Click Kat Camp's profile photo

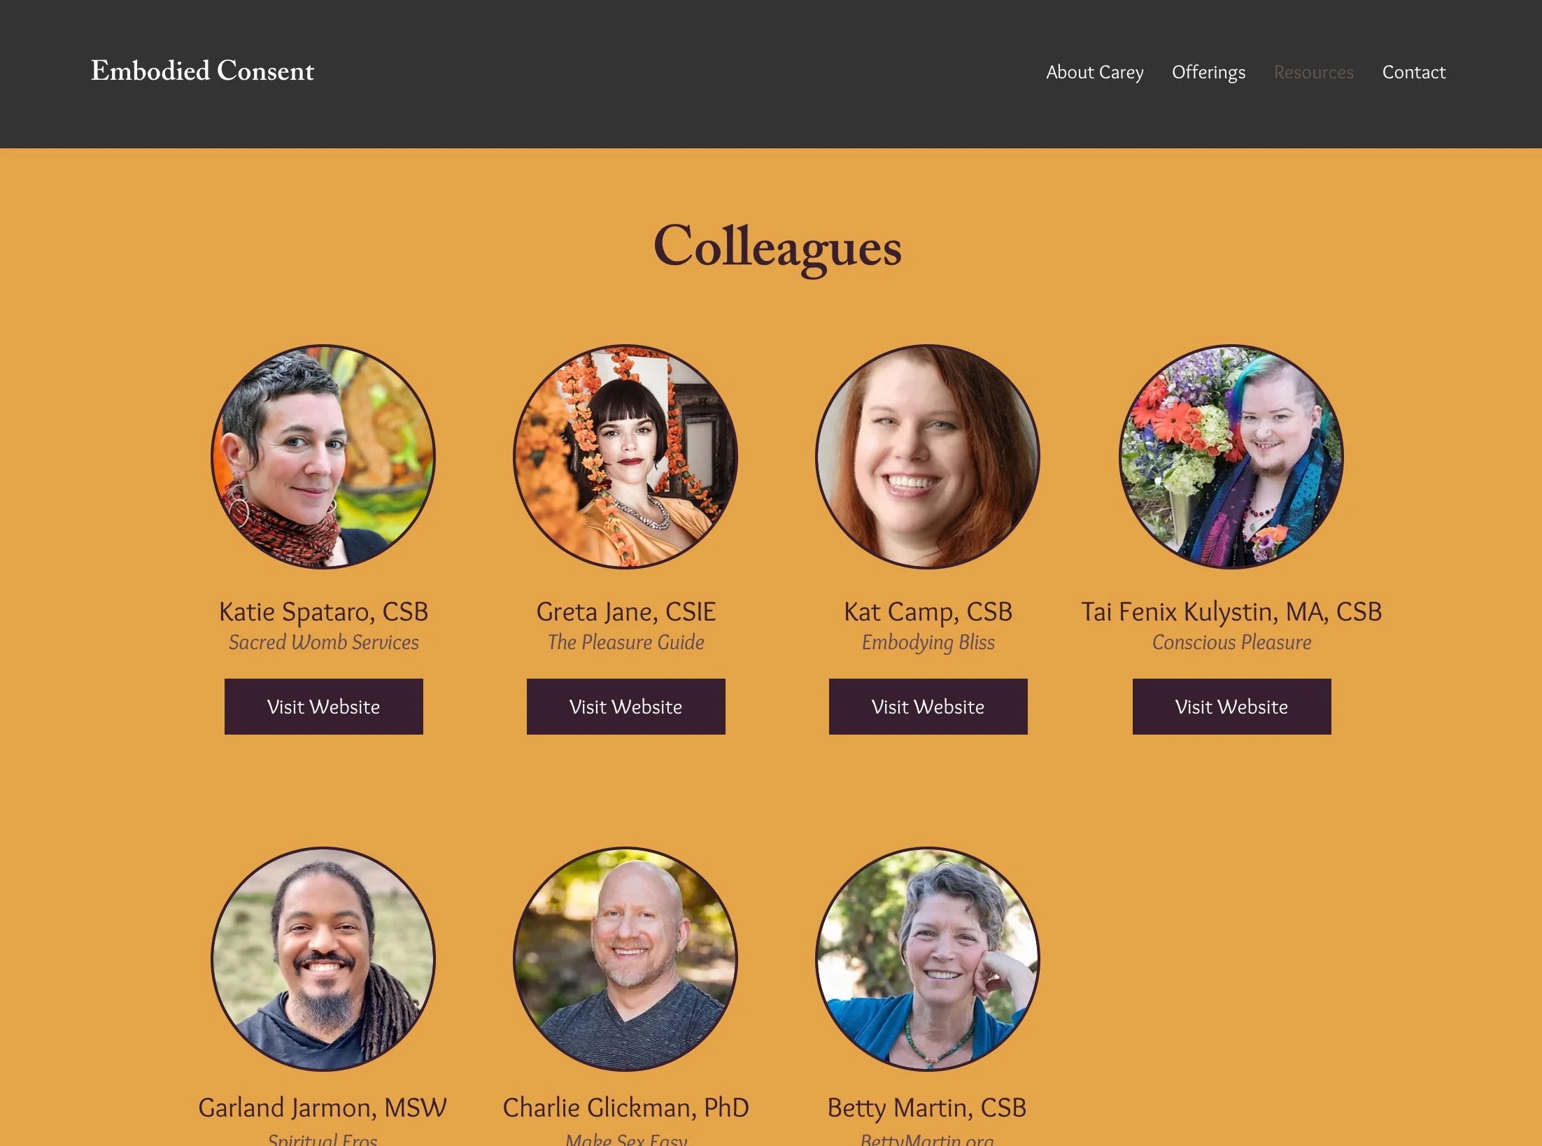pyautogui.click(x=928, y=457)
